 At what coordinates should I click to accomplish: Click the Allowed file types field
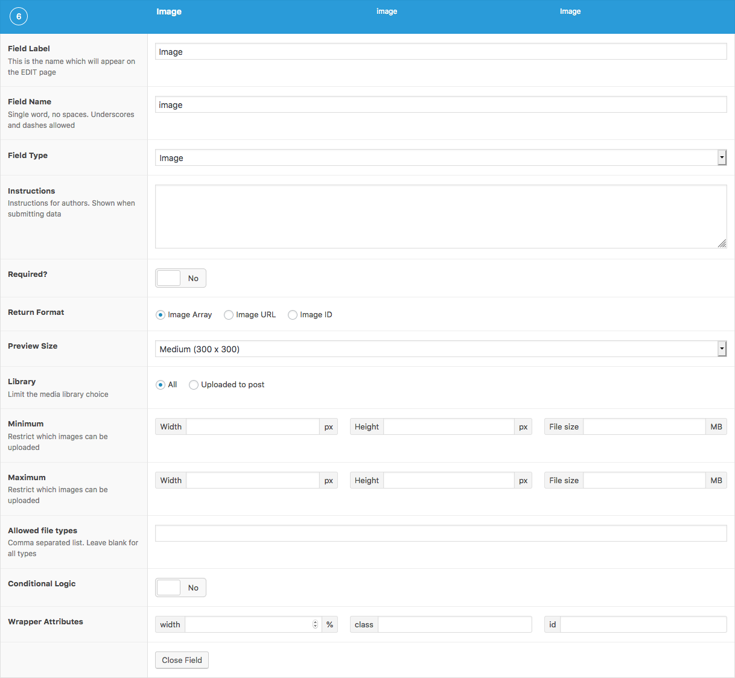pos(441,533)
